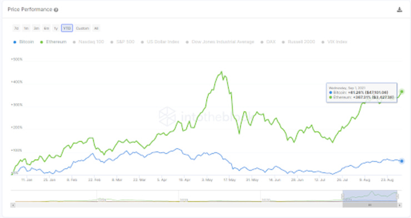
Task: Enable the US Dollar Index series
Action: 160,42
